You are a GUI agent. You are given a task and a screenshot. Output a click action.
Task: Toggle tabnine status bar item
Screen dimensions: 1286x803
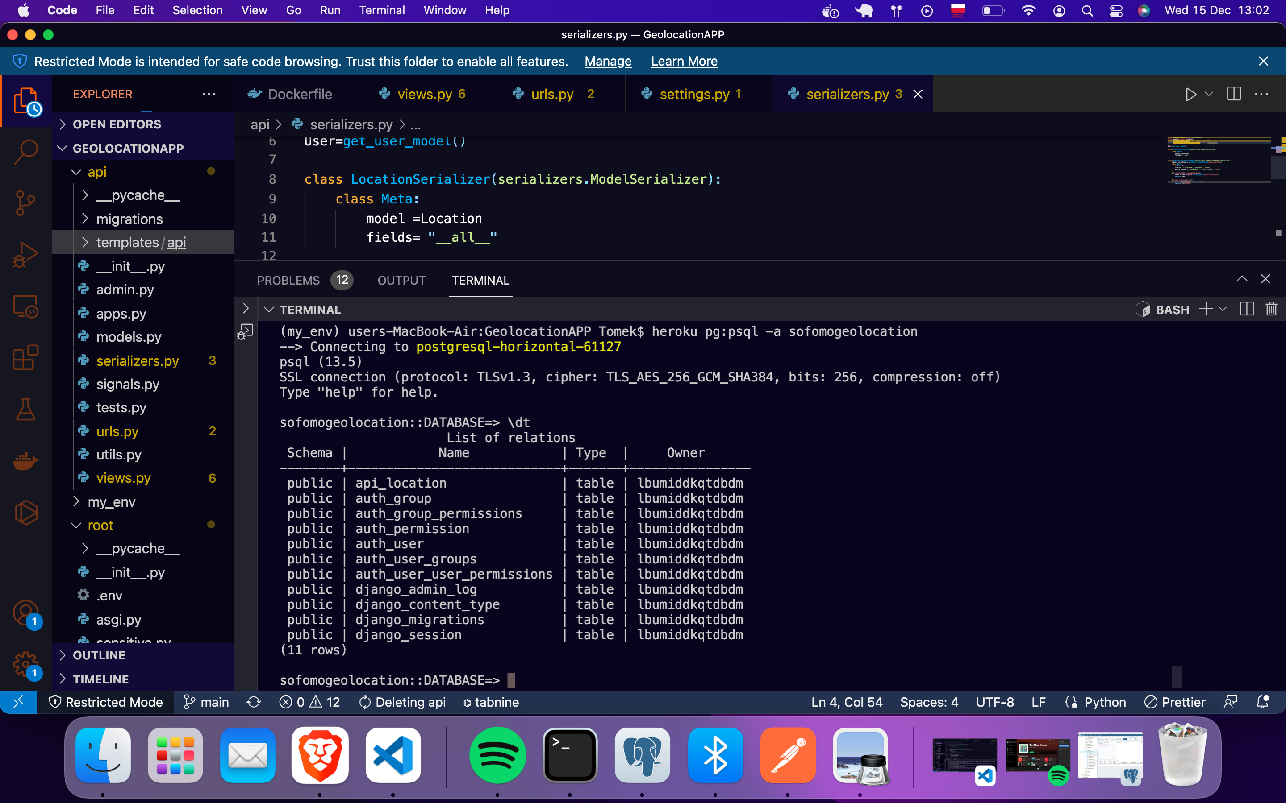pyautogui.click(x=491, y=702)
